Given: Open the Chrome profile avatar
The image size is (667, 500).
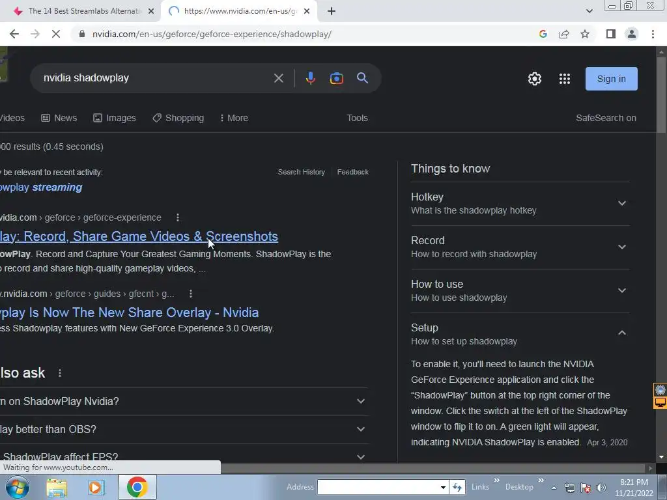Looking at the screenshot, I should pyautogui.click(x=632, y=34).
